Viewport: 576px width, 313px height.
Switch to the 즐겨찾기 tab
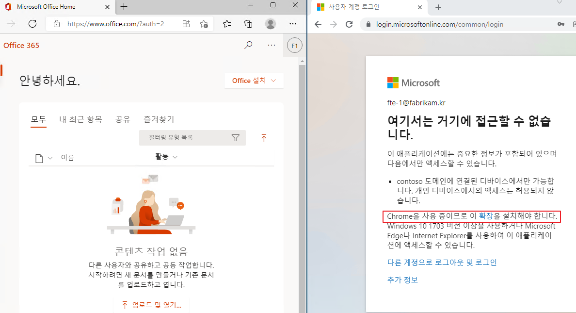click(159, 119)
